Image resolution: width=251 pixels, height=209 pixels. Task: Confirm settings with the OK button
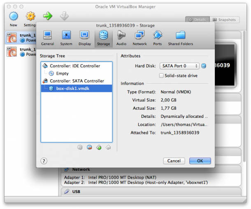click(200, 161)
